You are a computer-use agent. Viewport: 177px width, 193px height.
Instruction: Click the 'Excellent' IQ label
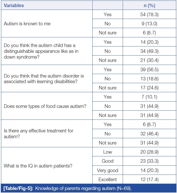(108, 180)
